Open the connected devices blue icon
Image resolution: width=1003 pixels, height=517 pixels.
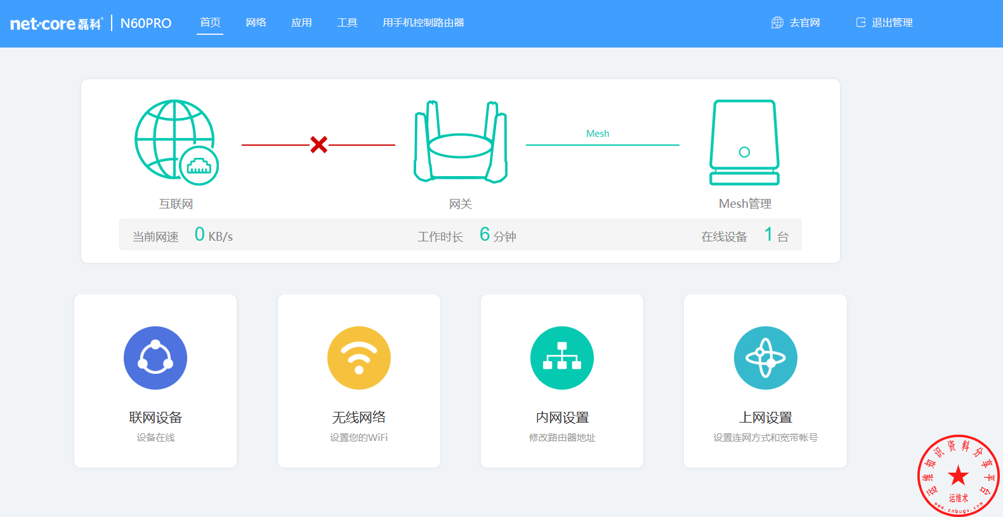[x=155, y=358]
